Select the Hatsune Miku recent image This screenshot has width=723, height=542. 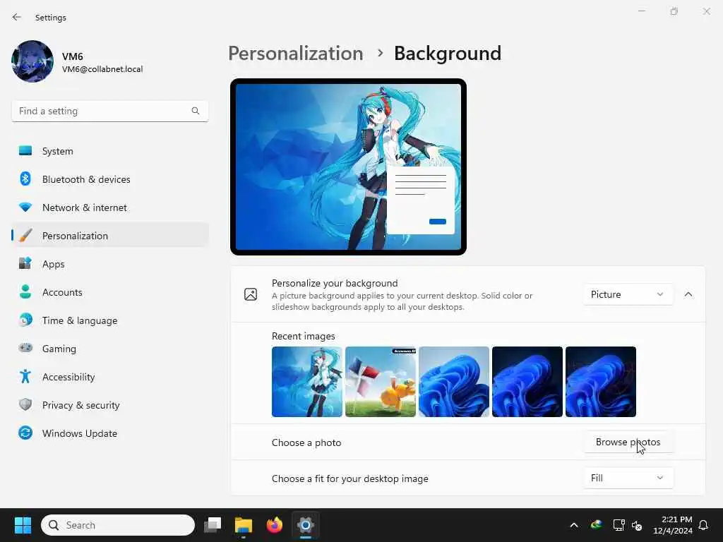(306, 382)
